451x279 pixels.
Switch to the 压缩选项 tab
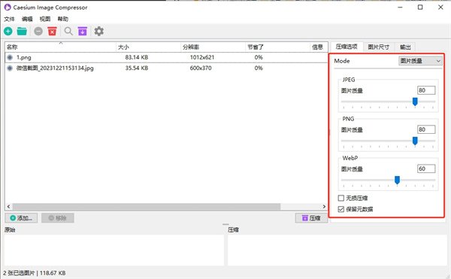[347, 47]
